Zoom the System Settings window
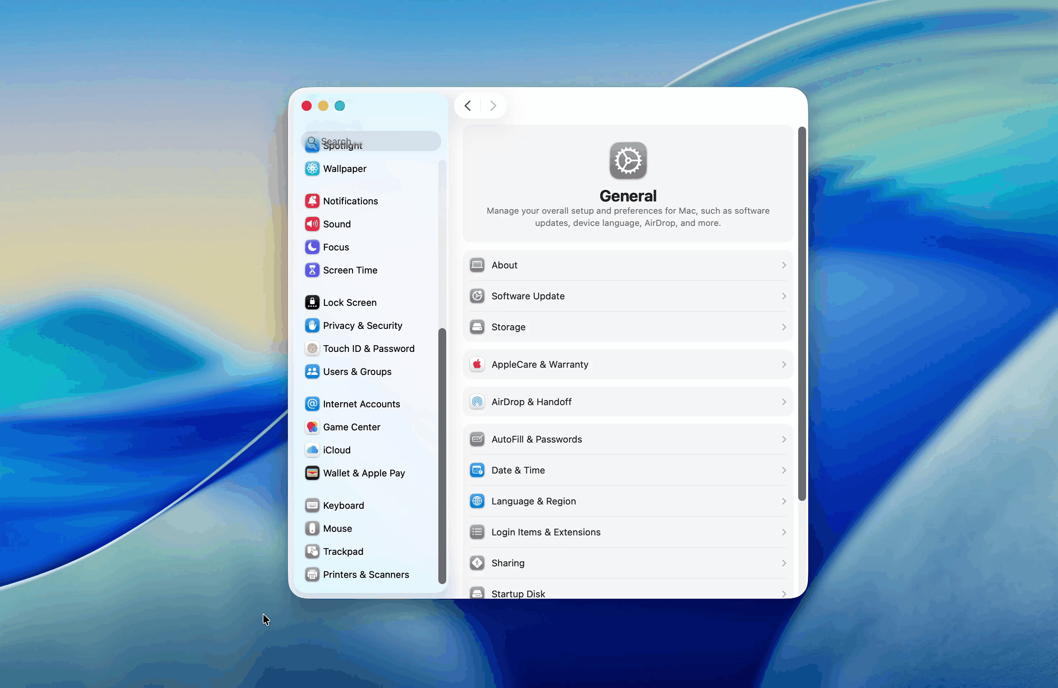 (340, 106)
